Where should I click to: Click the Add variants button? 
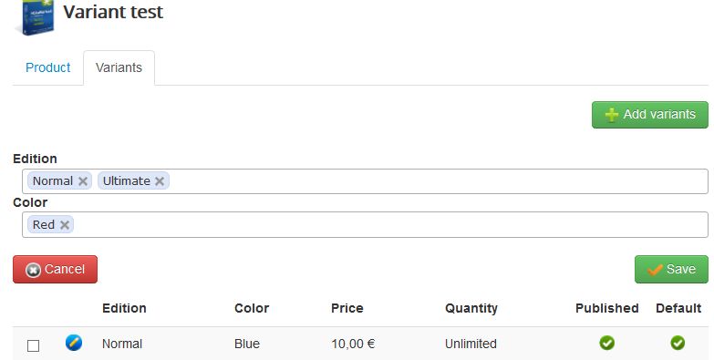pos(650,115)
